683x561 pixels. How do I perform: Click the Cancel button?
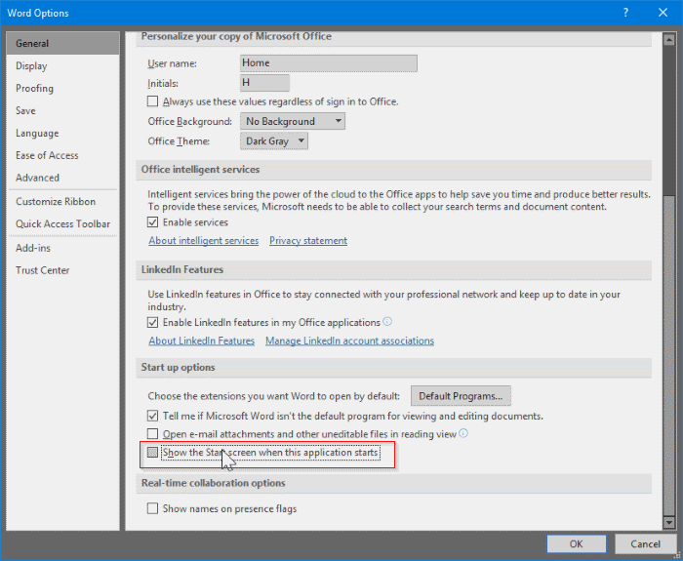(x=645, y=543)
